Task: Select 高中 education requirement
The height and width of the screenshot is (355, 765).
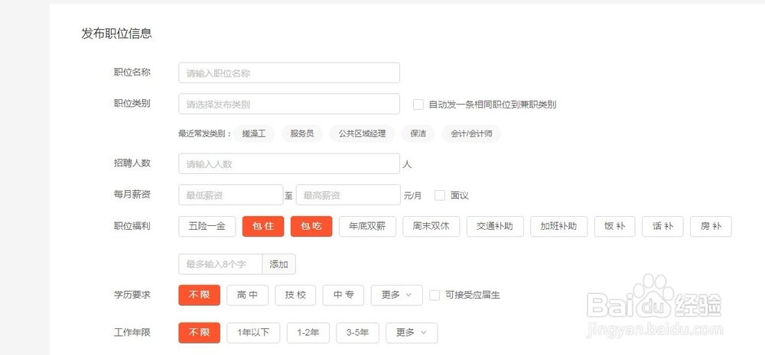Action: 247,295
